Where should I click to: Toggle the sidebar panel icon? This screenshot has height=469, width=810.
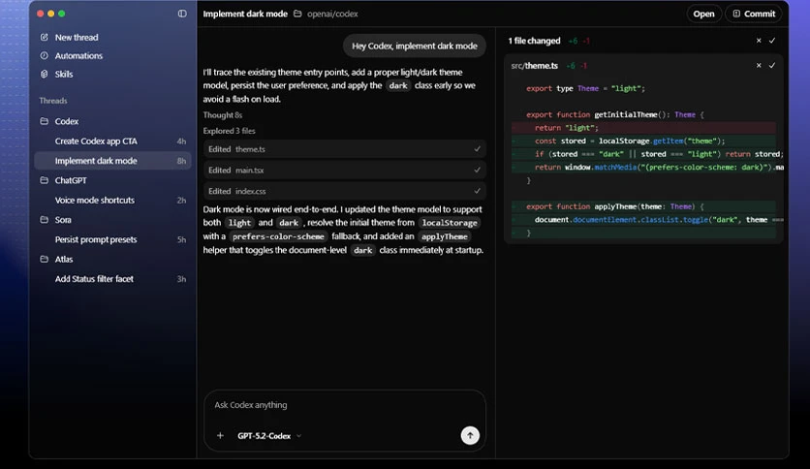pos(182,14)
